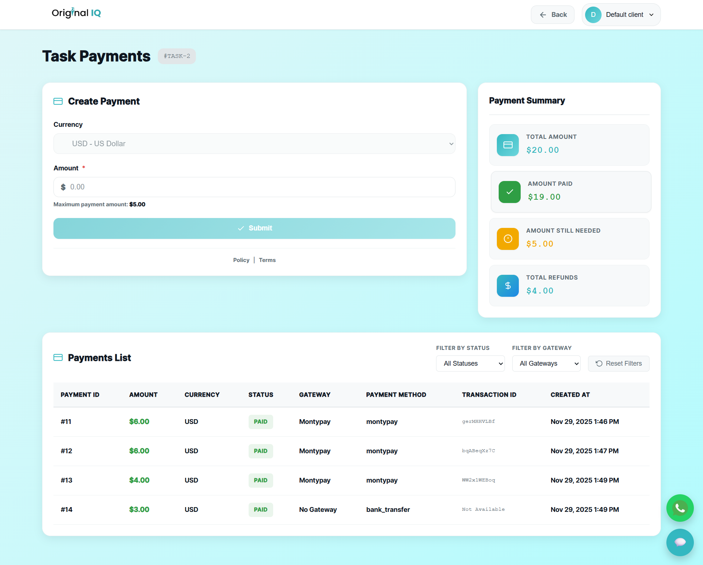Expand the Default client account menu
Image resolution: width=703 pixels, height=565 pixels.
621,15
